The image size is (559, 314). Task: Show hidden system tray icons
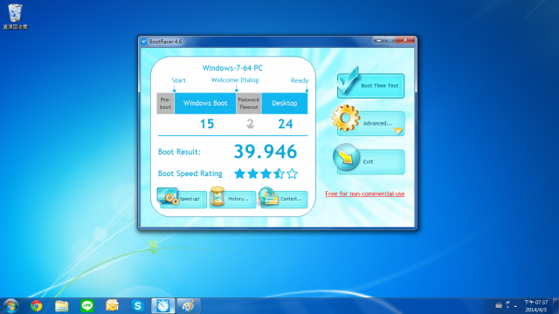515,306
